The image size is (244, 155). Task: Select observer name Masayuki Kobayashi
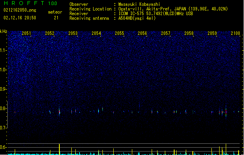[139, 4]
